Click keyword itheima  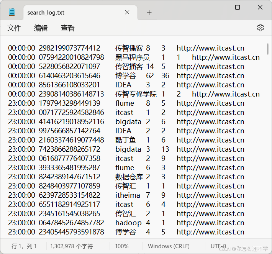128,195
